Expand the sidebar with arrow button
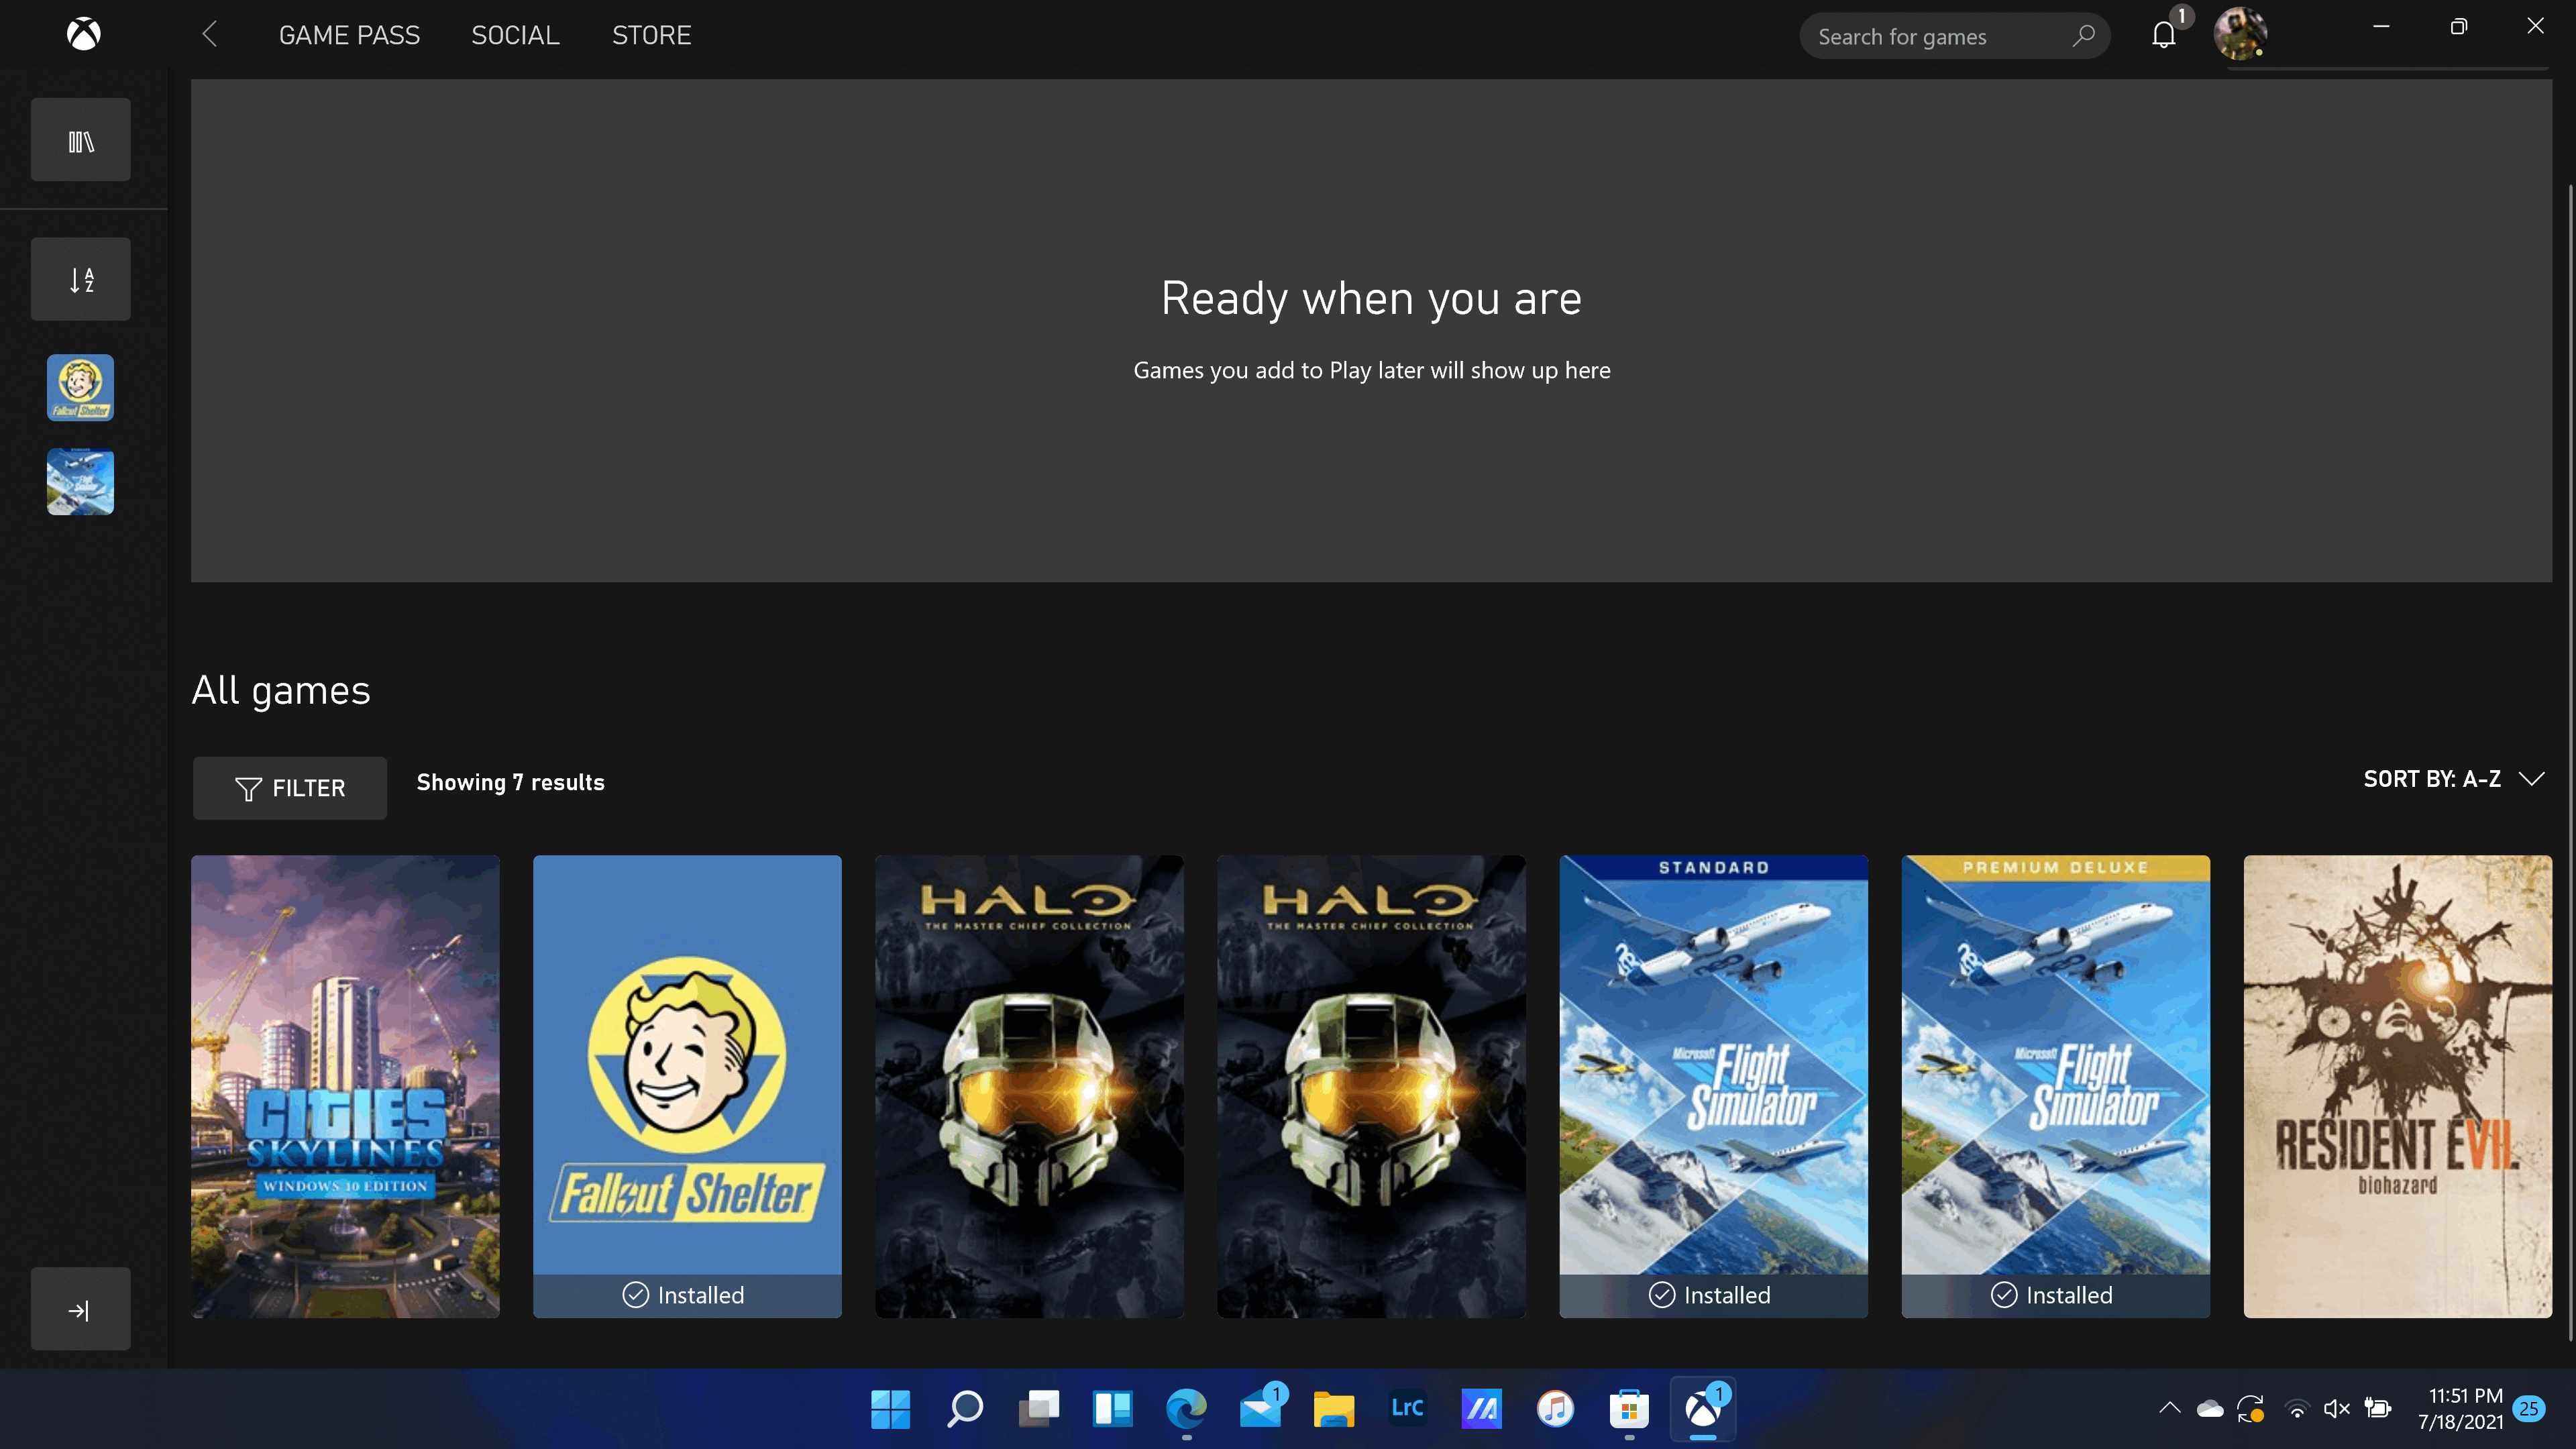This screenshot has height=1449, width=2576. point(80,1309)
